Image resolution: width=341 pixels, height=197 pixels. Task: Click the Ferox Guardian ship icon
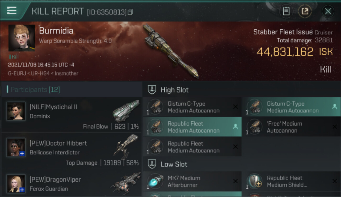pos(126,183)
